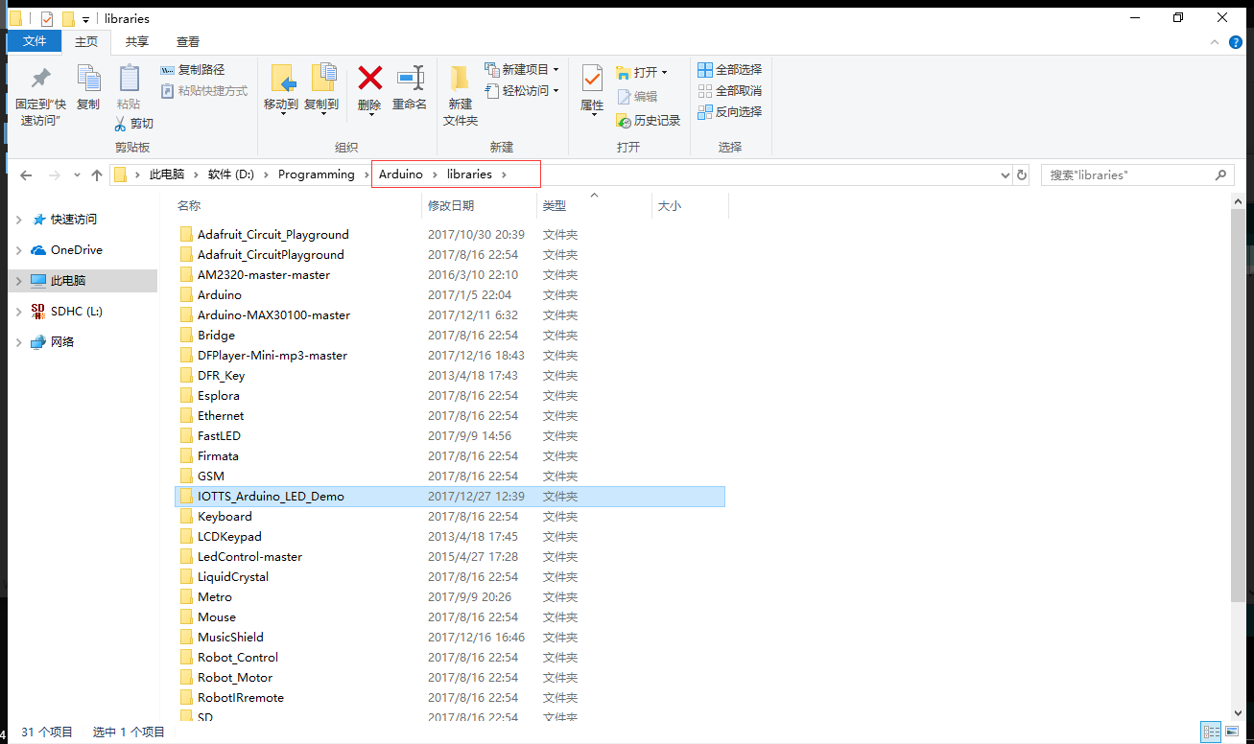The image size is (1254, 744).
Task: Open the Share (共享) ribbon tab
Action: (x=137, y=41)
